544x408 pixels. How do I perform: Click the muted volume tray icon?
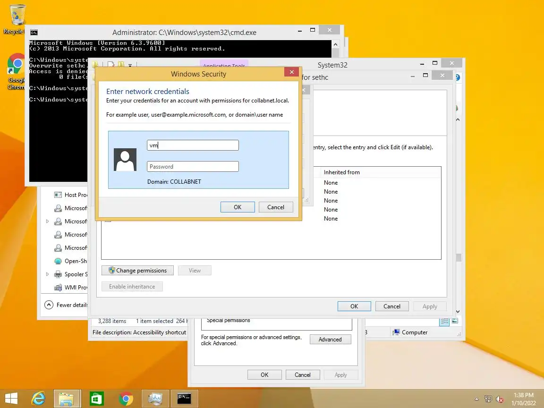pos(500,399)
